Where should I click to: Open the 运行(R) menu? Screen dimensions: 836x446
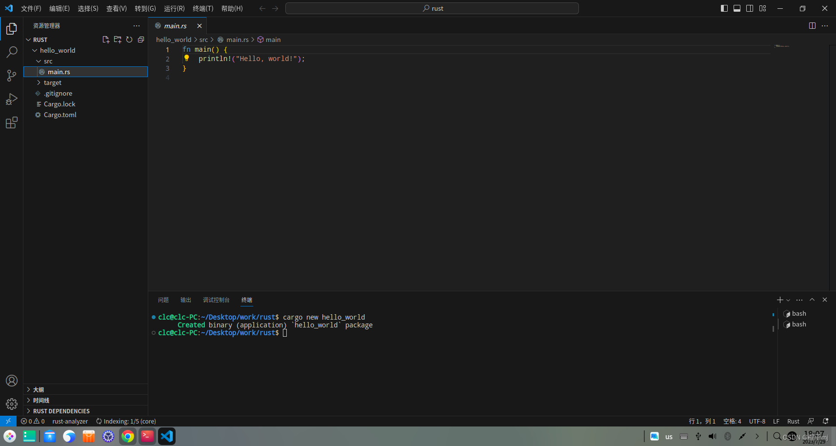(x=174, y=8)
